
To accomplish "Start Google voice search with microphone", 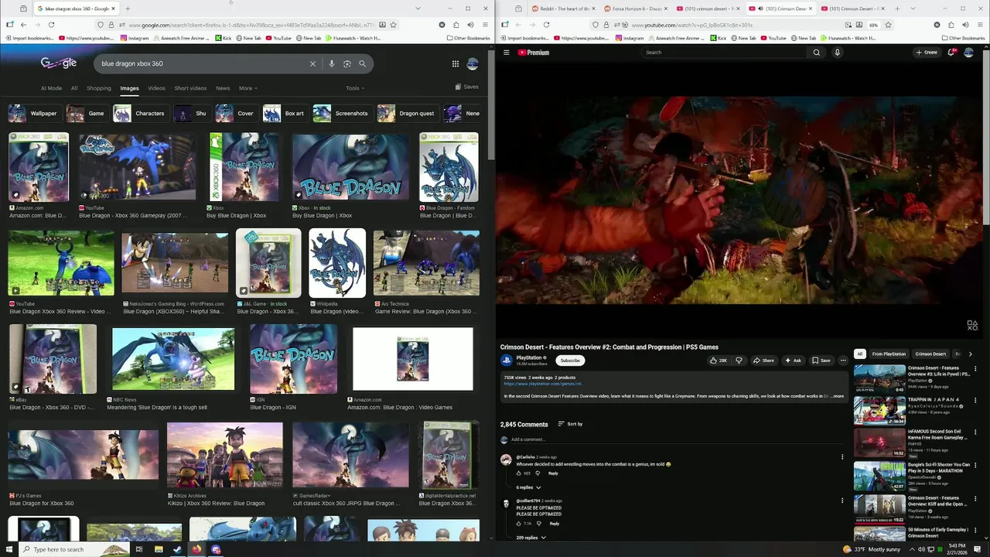I will 332,63.
